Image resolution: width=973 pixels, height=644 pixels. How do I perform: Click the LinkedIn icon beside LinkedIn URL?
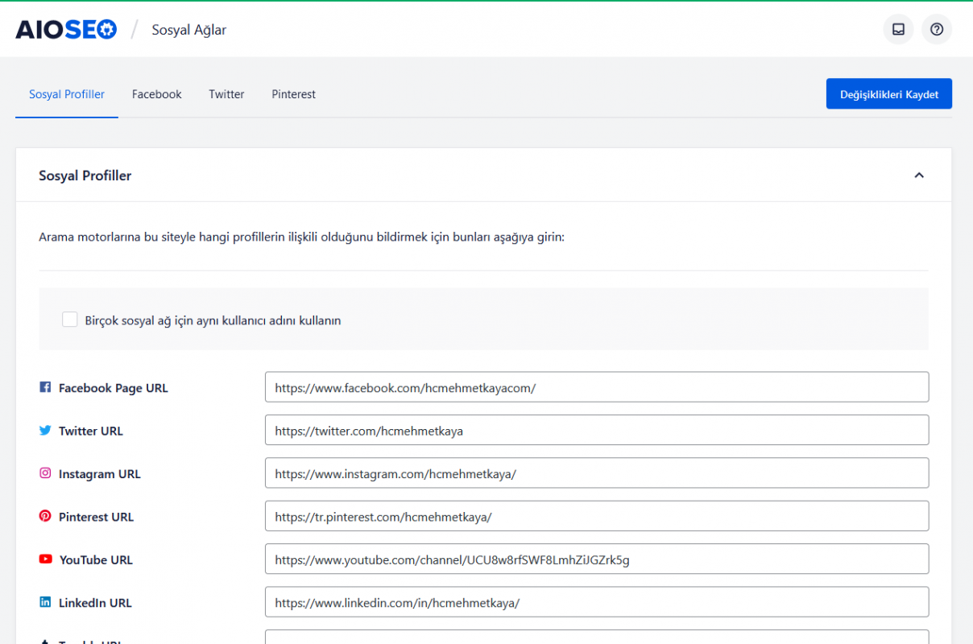coord(45,601)
